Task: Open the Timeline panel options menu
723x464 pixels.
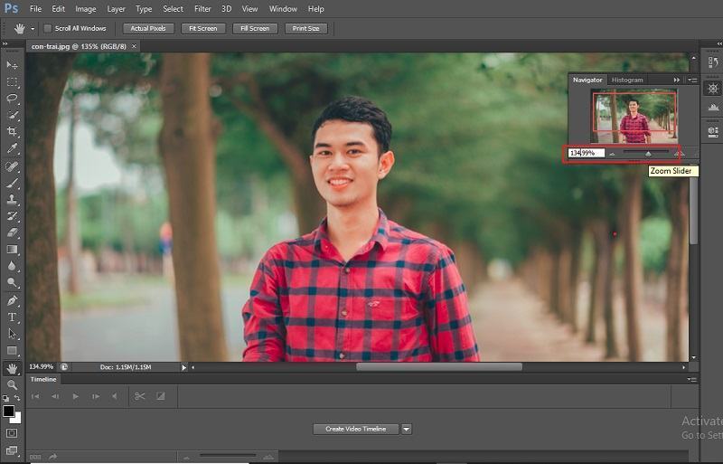Action: coord(691,380)
